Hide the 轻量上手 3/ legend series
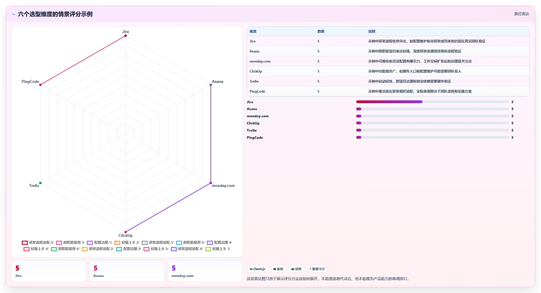The width and height of the screenshot is (541, 293). tap(218, 249)
